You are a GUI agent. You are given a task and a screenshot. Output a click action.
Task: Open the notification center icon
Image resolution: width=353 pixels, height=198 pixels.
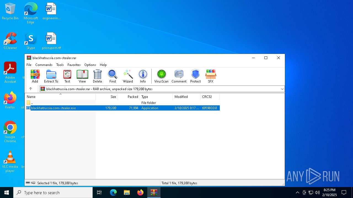344,193
